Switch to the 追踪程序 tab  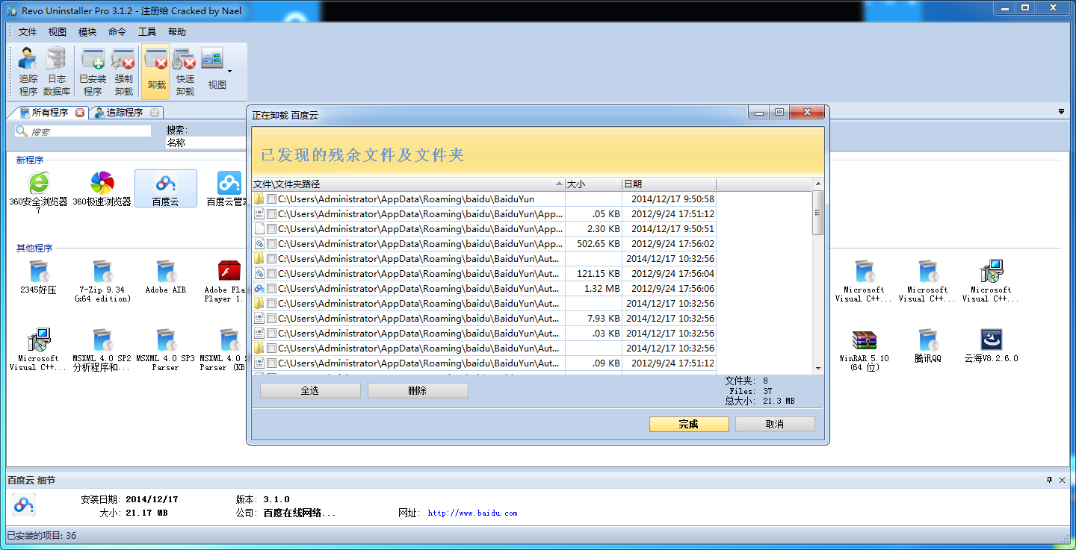coord(124,113)
